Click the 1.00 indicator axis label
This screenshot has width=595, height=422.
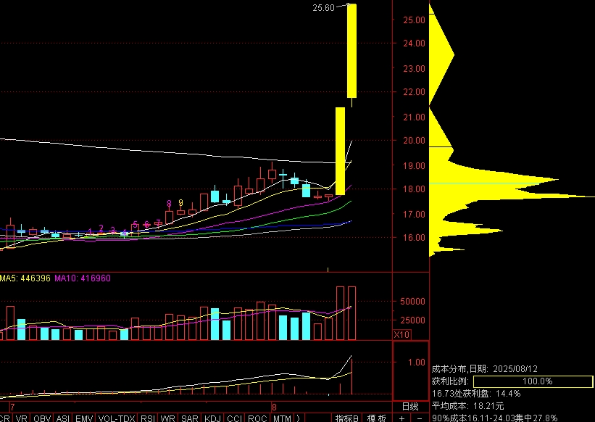click(x=416, y=363)
